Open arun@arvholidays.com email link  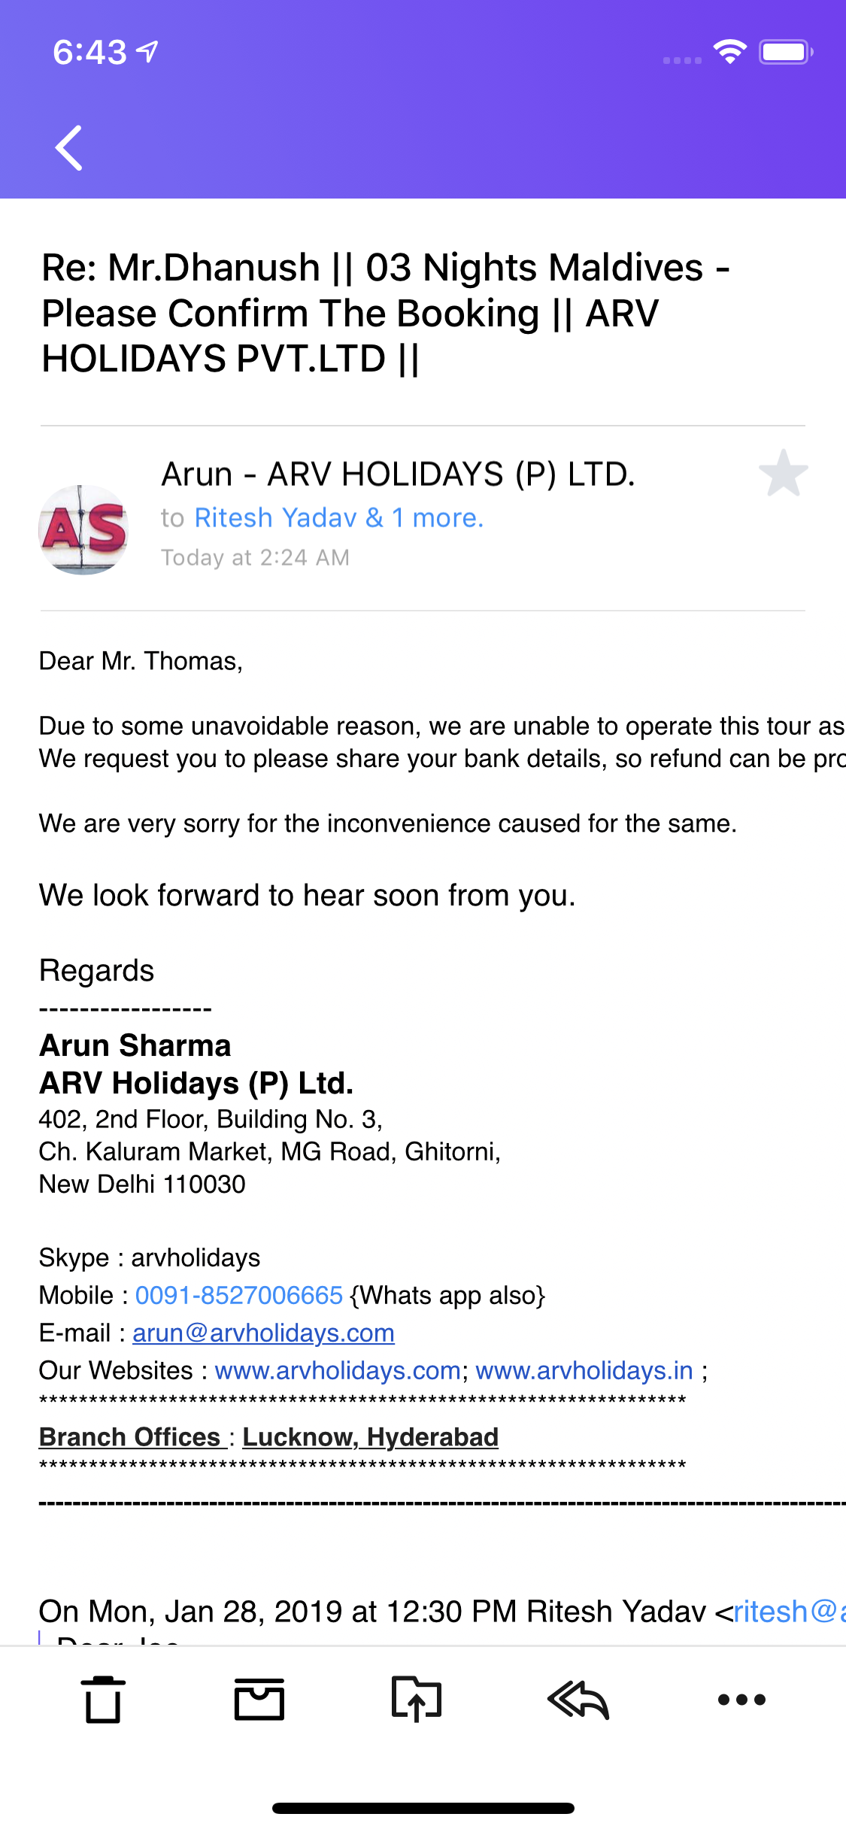[263, 1333]
